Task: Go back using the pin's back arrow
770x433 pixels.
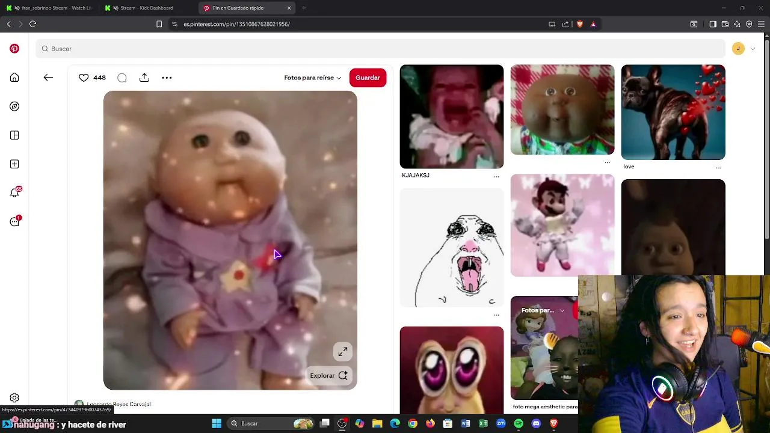Action: pos(48,78)
